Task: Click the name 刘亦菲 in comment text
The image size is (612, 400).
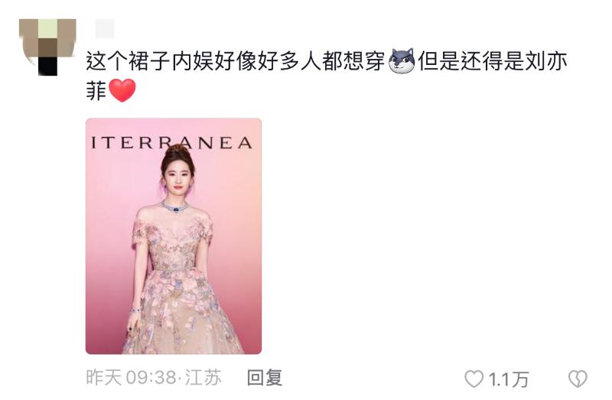Action: tap(545, 62)
